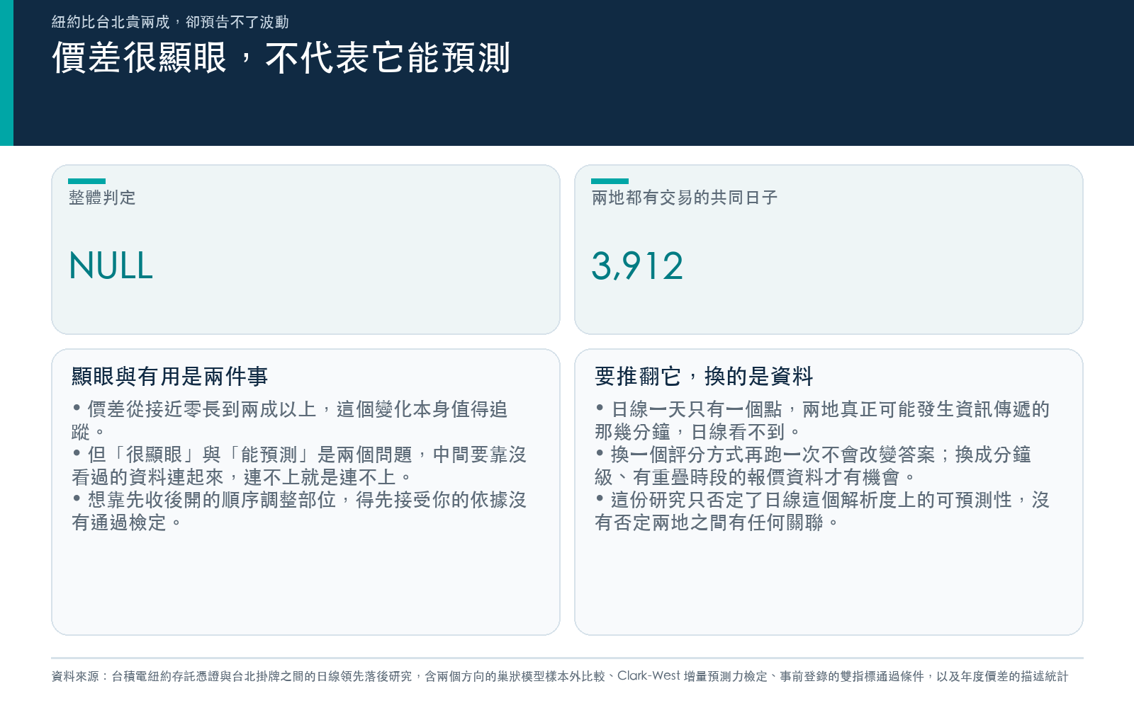Viewport: 1134px width, 708px height.
Task: Click the 兩地都有交易的共同日子 label
Action: pyautogui.click(x=685, y=198)
